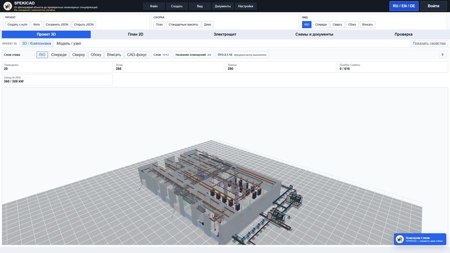Open the Вид menu
The width and height of the screenshot is (450, 253).
[200, 6]
